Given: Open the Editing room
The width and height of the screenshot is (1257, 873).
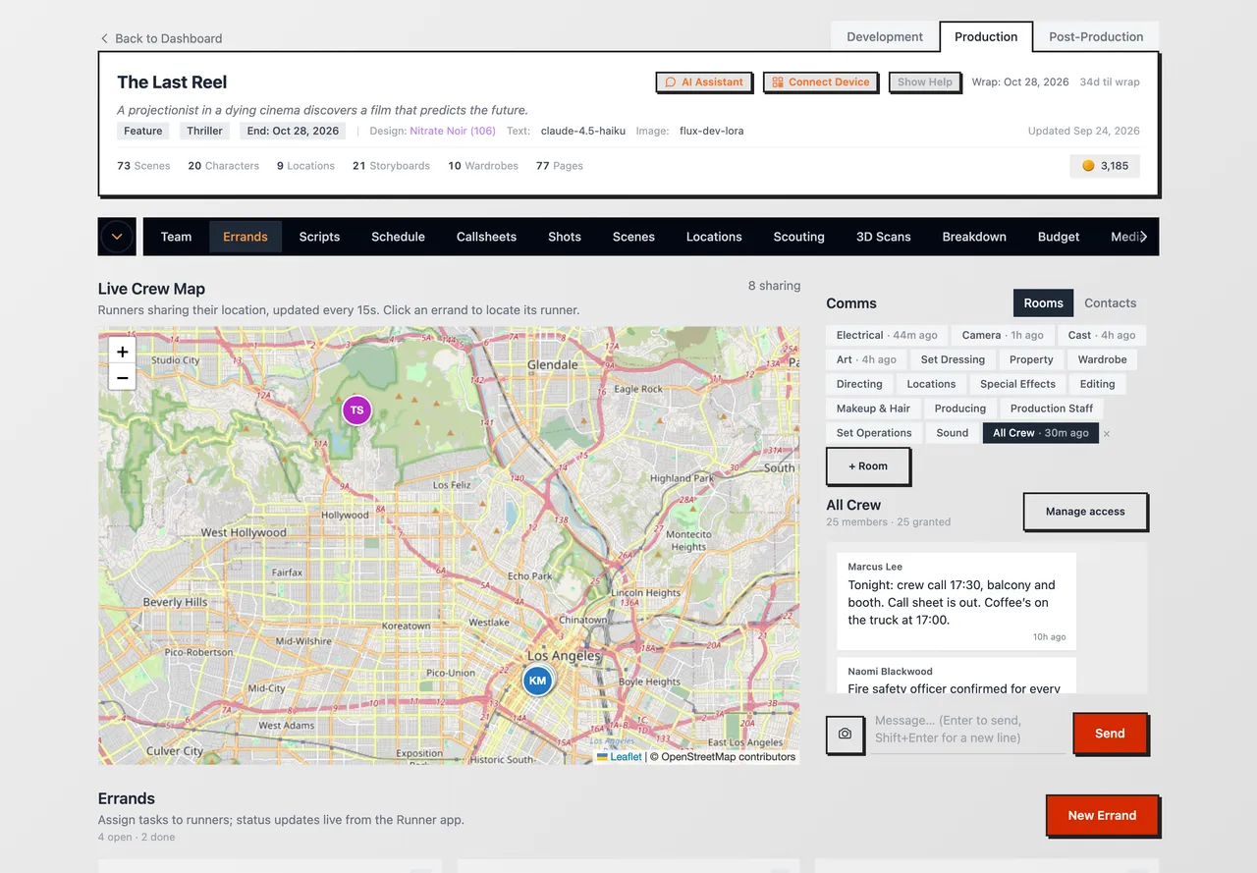Looking at the screenshot, I should [1097, 384].
